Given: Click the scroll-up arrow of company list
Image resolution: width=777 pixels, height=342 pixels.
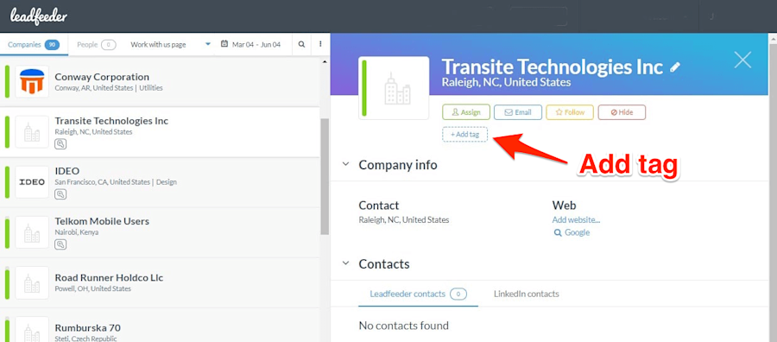Looking at the screenshot, I should point(325,62).
